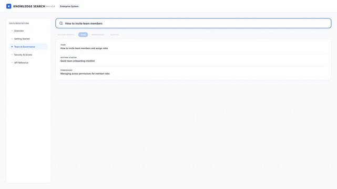The image size is (337, 189).
Task: Click the 'DOCUMENTATION' sidebar heading
Action: (19, 24)
